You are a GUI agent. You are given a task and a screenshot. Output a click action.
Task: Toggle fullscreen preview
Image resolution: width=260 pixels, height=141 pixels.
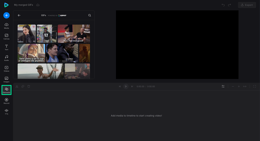coord(254,86)
